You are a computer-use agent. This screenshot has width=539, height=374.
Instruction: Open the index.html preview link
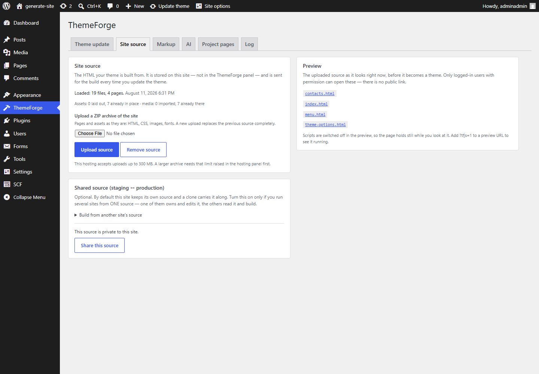click(316, 104)
